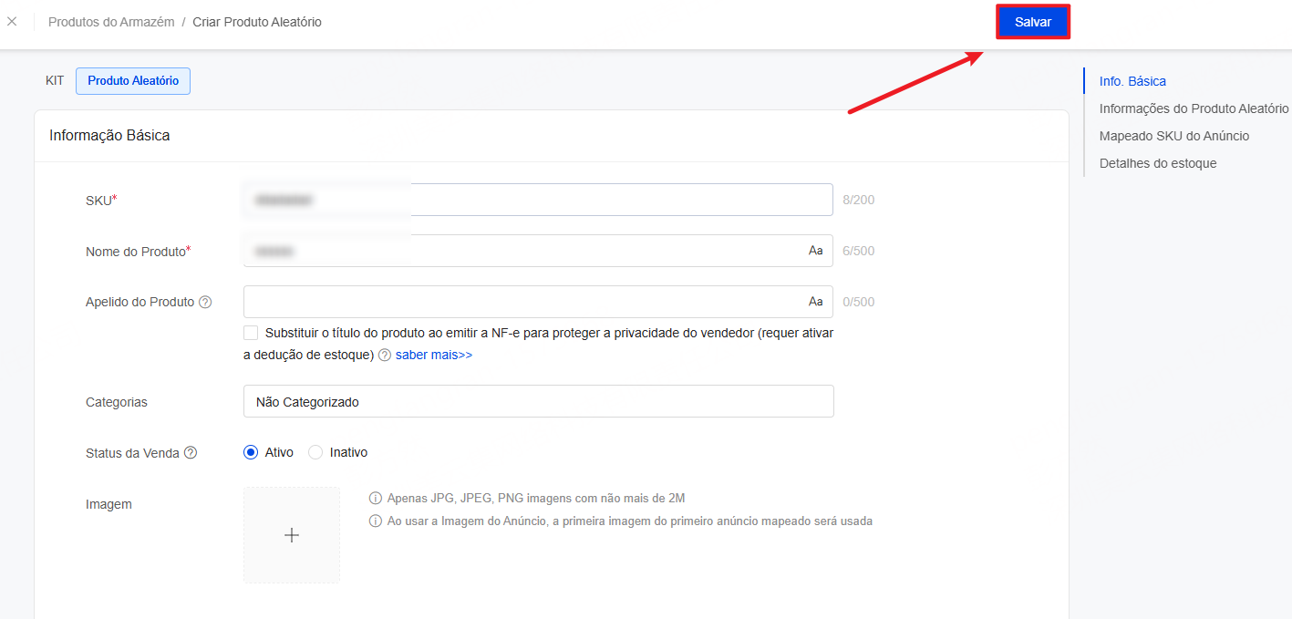Viewport: 1292px width, 619px height.
Task: Click the Aa icon in Nome do Produto field
Action: coord(815,251)
